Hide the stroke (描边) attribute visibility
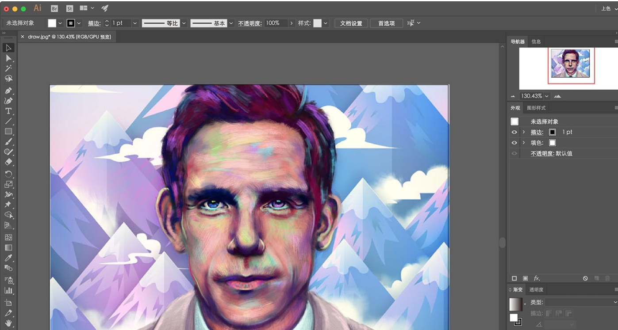Image resolution: width=618 pixels, height=330 pixels. (514, 132)
